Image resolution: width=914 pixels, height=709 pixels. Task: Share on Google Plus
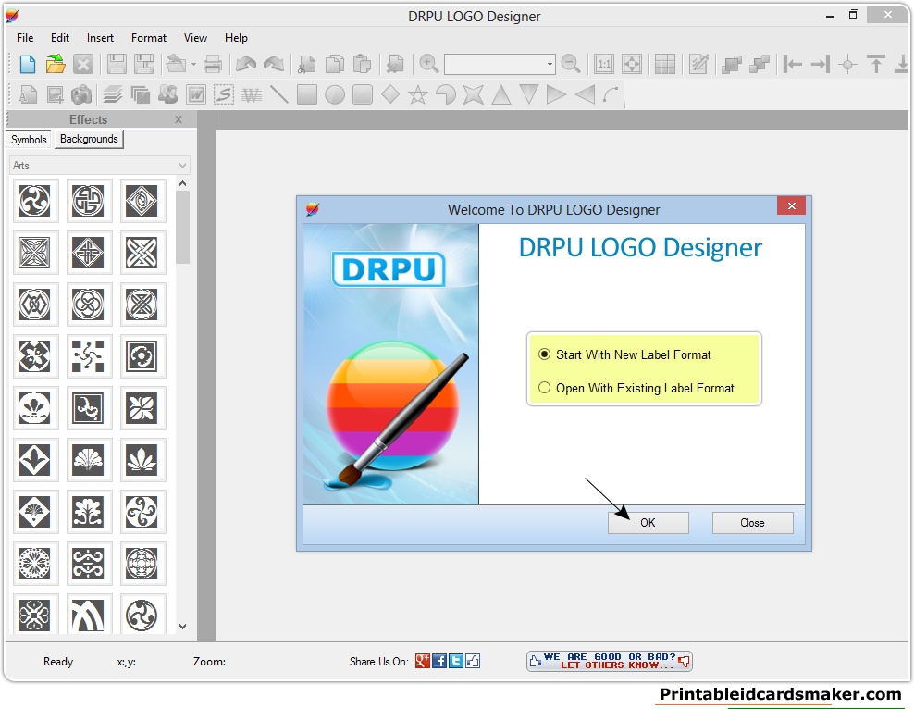pyautogui.click(x=423, y=661)
